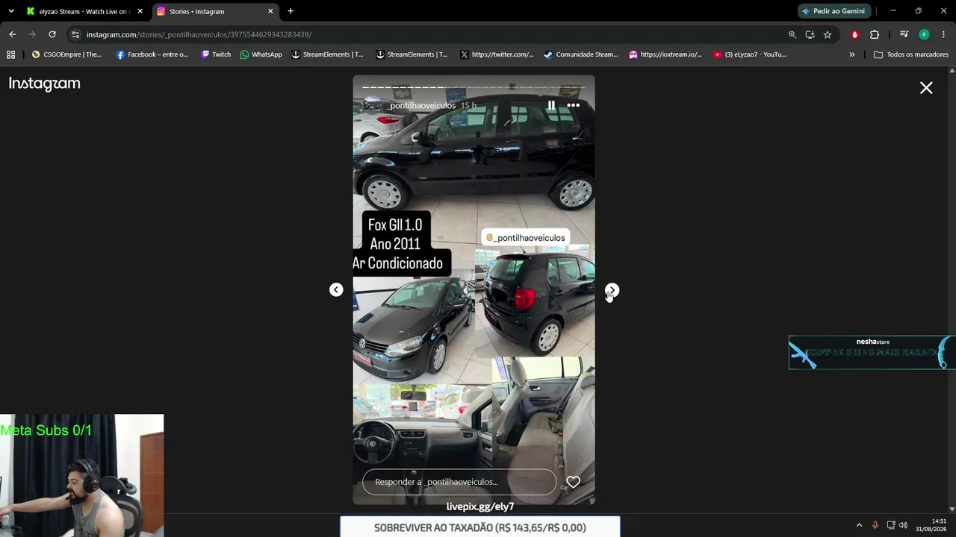Click the page scrollbar up arrow
The width and height of the screenshot is (956, 537).
(x=952, y=71)
